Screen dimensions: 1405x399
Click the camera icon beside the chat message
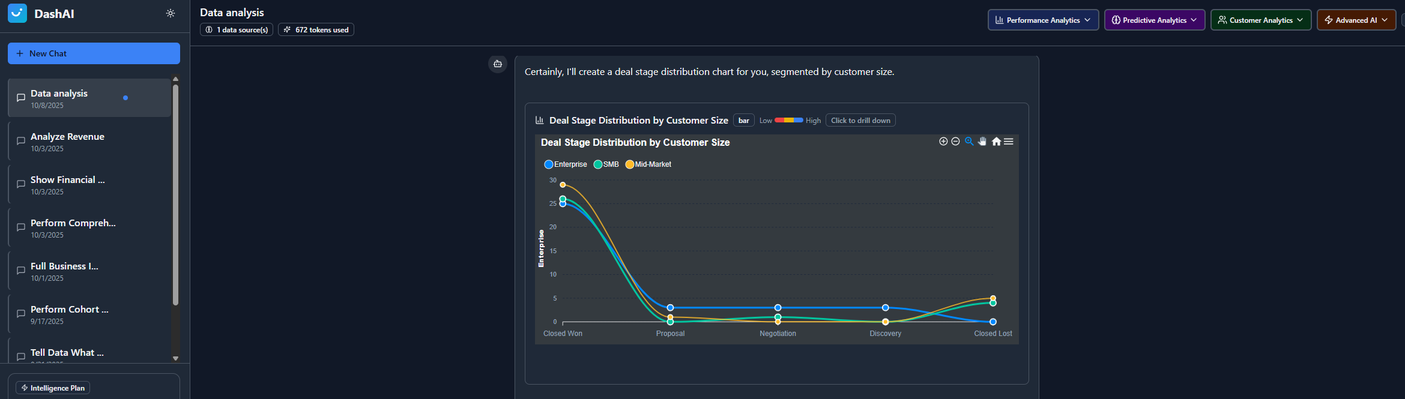[x=498, y=64]
